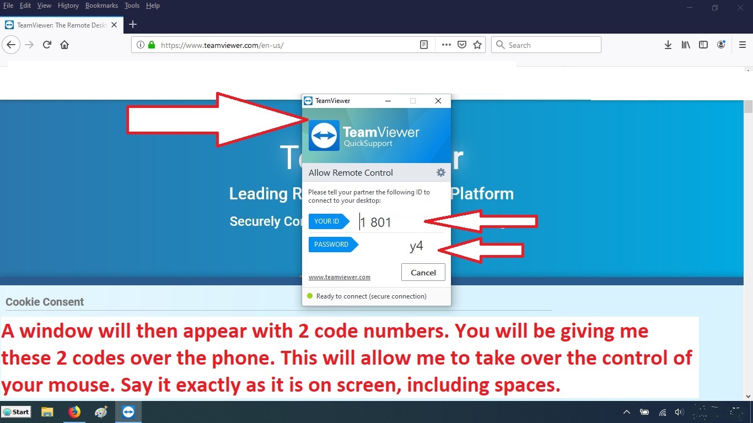Open the View menu
The height and width of the screenshot is (423, 753).
coord(44,6)
